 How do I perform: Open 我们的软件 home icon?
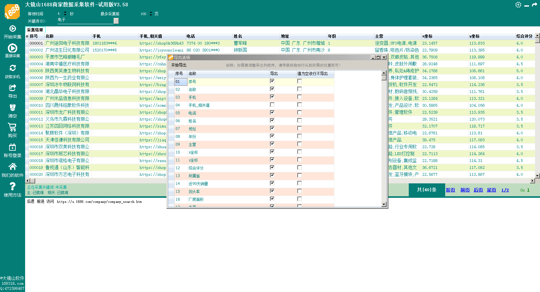coord(13,167)
